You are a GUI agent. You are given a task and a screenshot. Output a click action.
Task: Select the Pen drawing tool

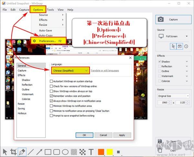tap(22, 152)
